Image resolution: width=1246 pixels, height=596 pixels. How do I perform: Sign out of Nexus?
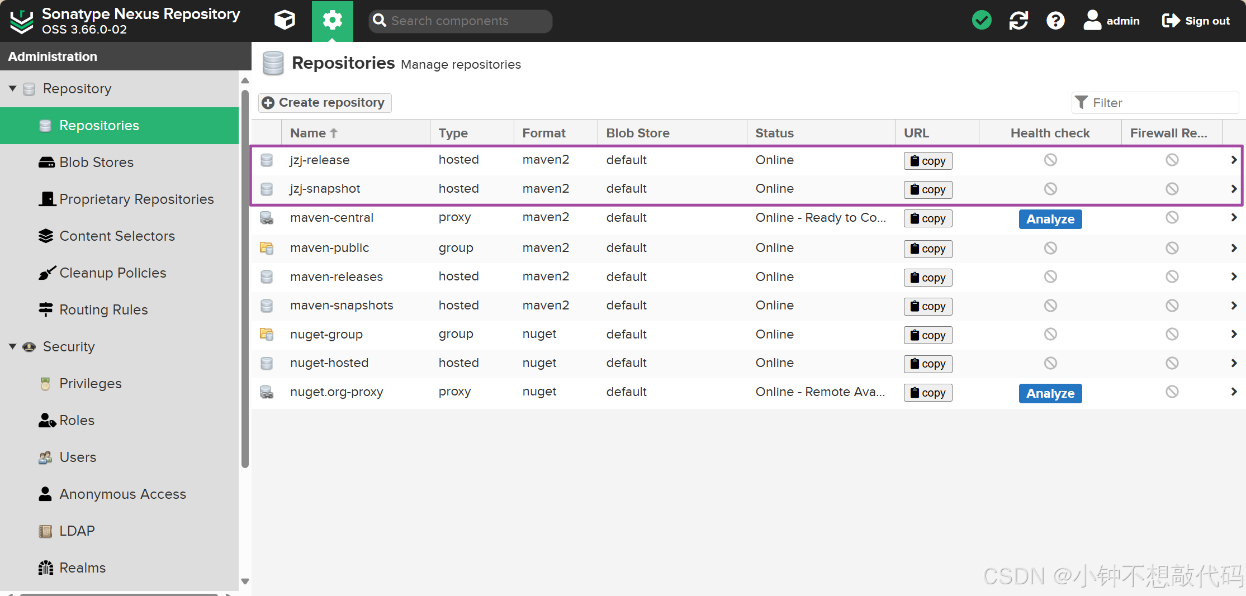pyautogui.click(x=1196, y=21)
